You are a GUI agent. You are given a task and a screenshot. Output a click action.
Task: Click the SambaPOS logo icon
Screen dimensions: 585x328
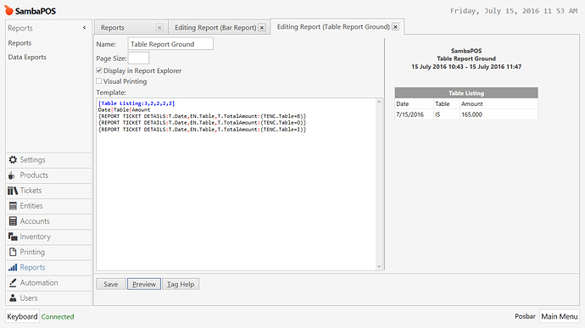(x=8, y=10)
